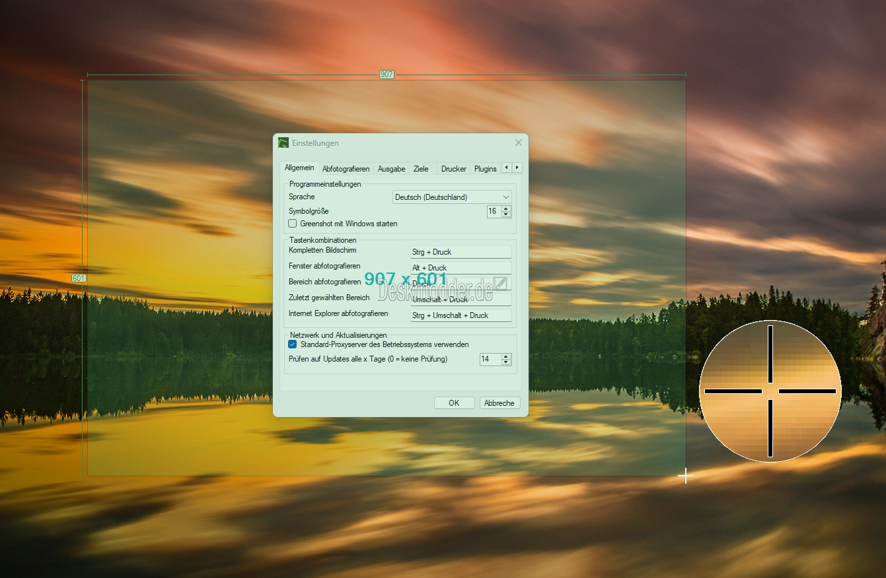Click the Internet Explorer abfotografieren hotkey field
Viewport: 886px width, 578px height.
click(x=461, y=315)
